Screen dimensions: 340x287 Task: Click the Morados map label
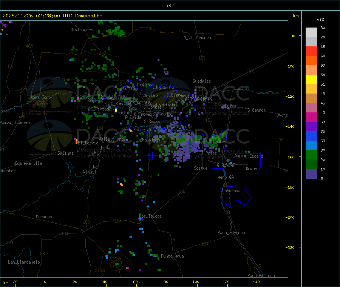pyautogui.click(x=44, y=216)
